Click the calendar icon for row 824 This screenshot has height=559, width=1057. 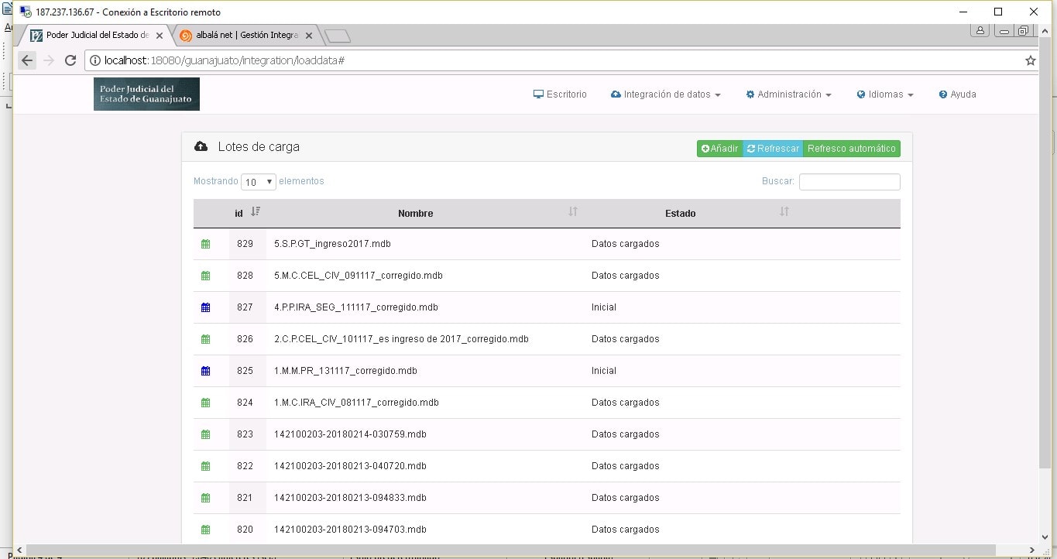205,403
